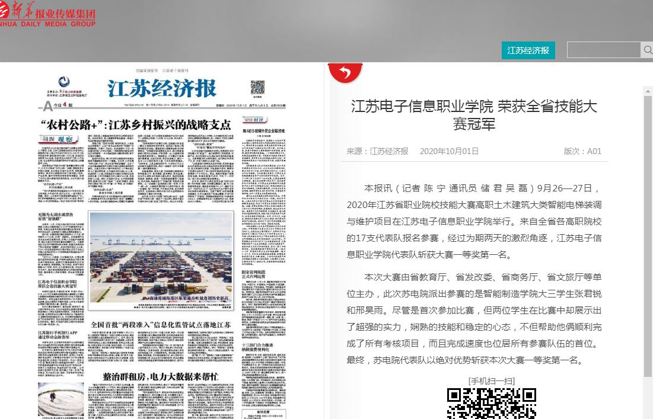The height and width of the screenshot is (419, 653).
Task: Click the magnifier search icon
Action: pyautogui.click(x=647, y=50)
